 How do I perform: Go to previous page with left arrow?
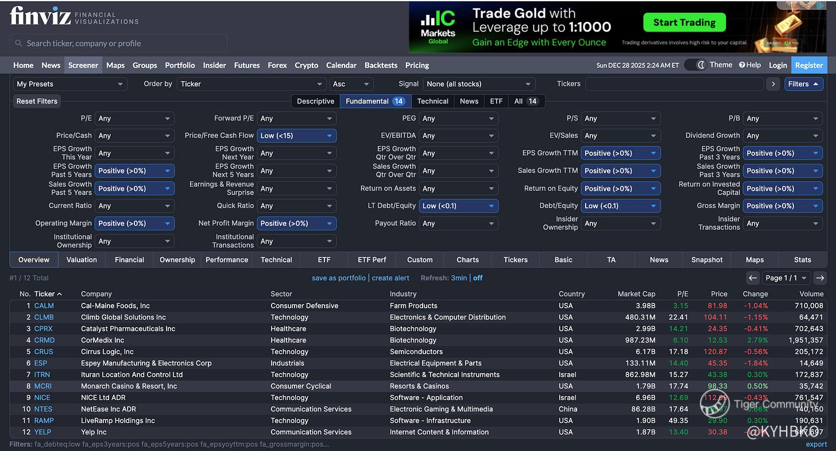pos(753,278)
